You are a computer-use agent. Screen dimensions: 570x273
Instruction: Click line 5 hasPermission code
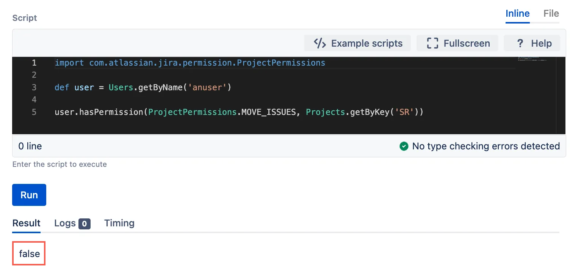239,112
